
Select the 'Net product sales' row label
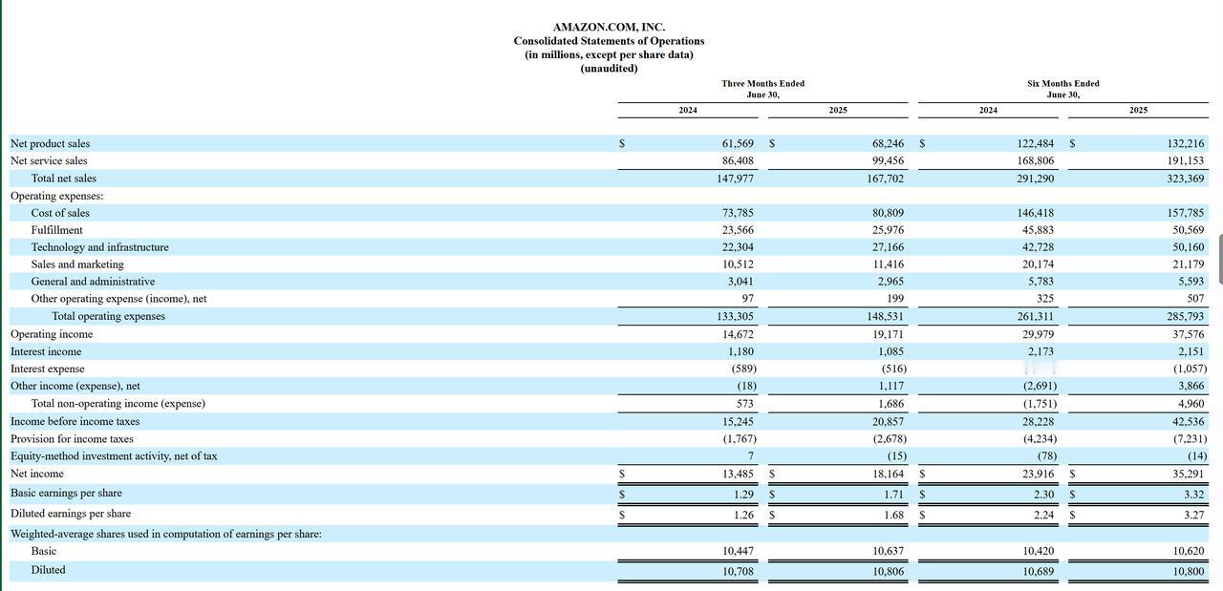[x=50, y=143]
